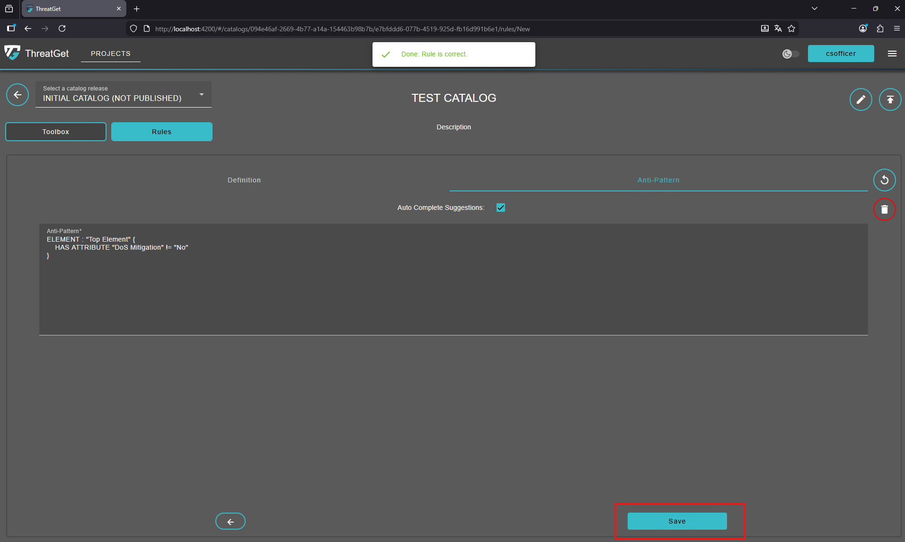Screen dimensions: 905x542
Task: Open the PROJECTS menu item
Action: tap(111, 54)
